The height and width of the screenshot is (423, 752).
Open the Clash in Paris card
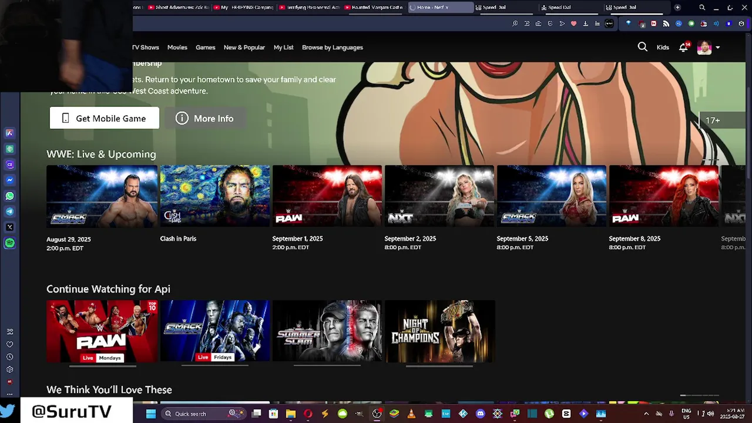coord(214,196)
